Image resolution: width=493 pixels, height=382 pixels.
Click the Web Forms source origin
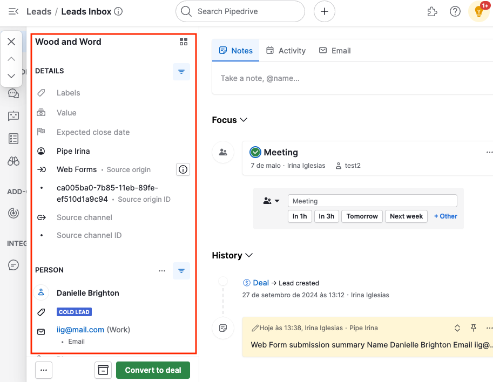[x=77, y=169]
